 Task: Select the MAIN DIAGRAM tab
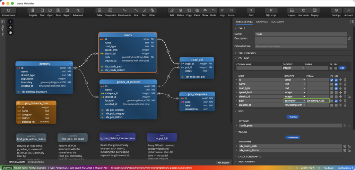[17, 162]
